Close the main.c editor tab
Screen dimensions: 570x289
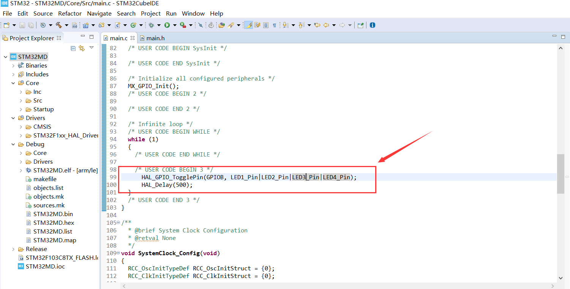[x=133, y=38]
